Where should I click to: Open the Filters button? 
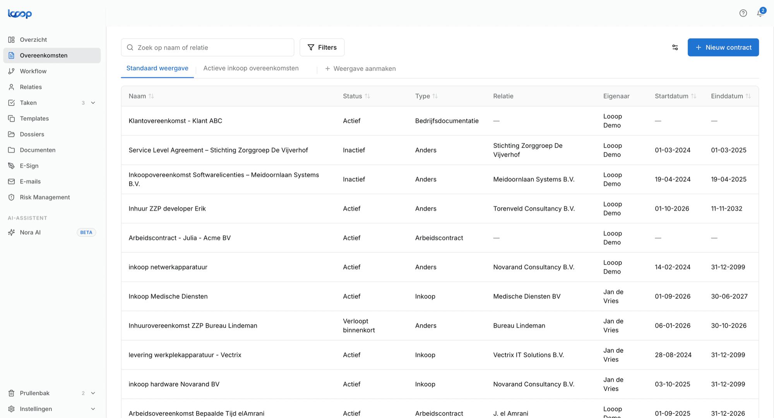(x=322, y=48)
